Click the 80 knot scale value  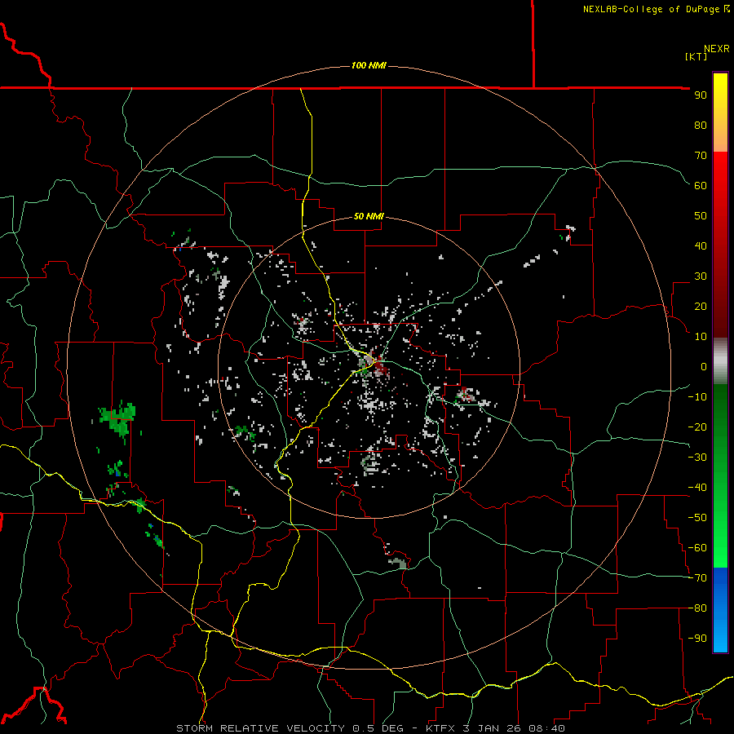point(701,125)
